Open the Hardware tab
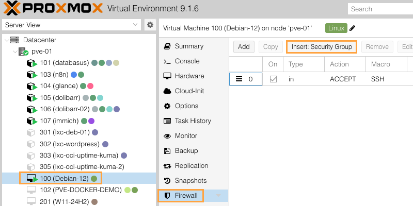The height and width of the screenshot is (206, 413). [194, 76]
